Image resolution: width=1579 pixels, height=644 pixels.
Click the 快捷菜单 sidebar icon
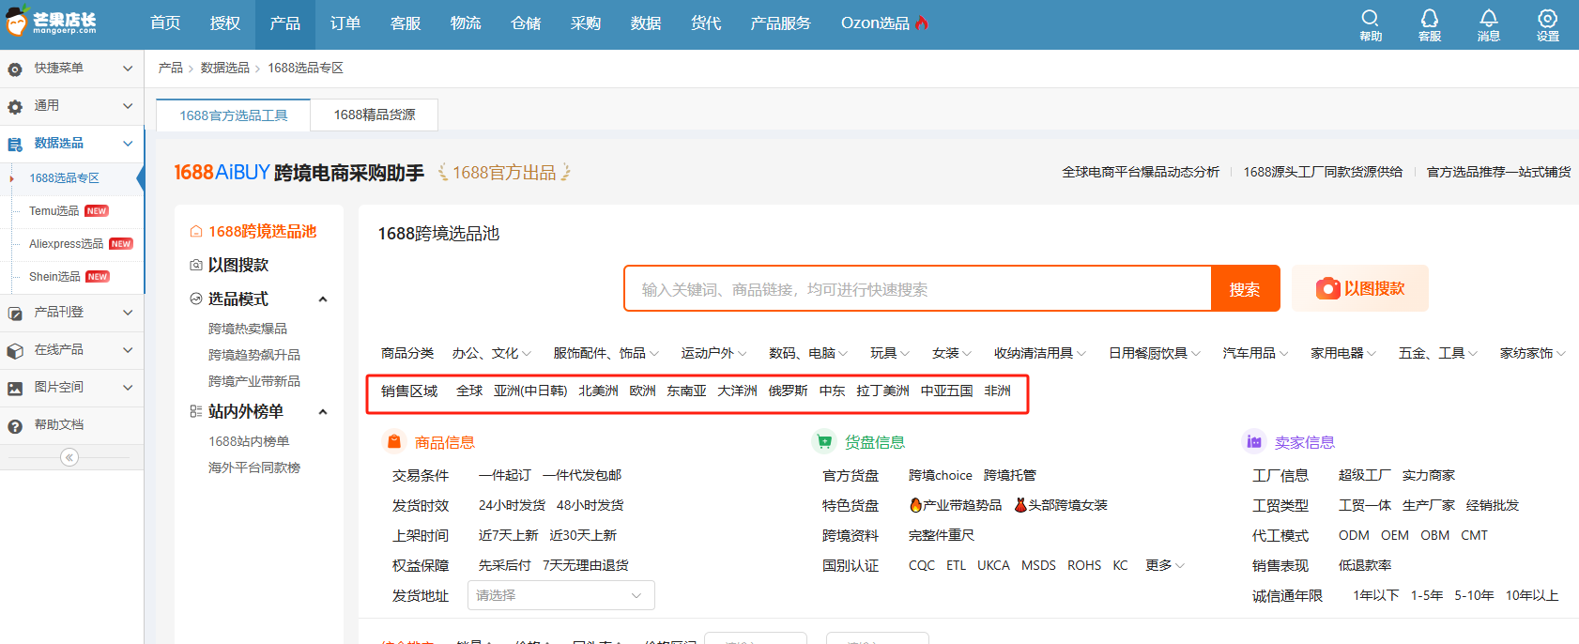(15, 69)
